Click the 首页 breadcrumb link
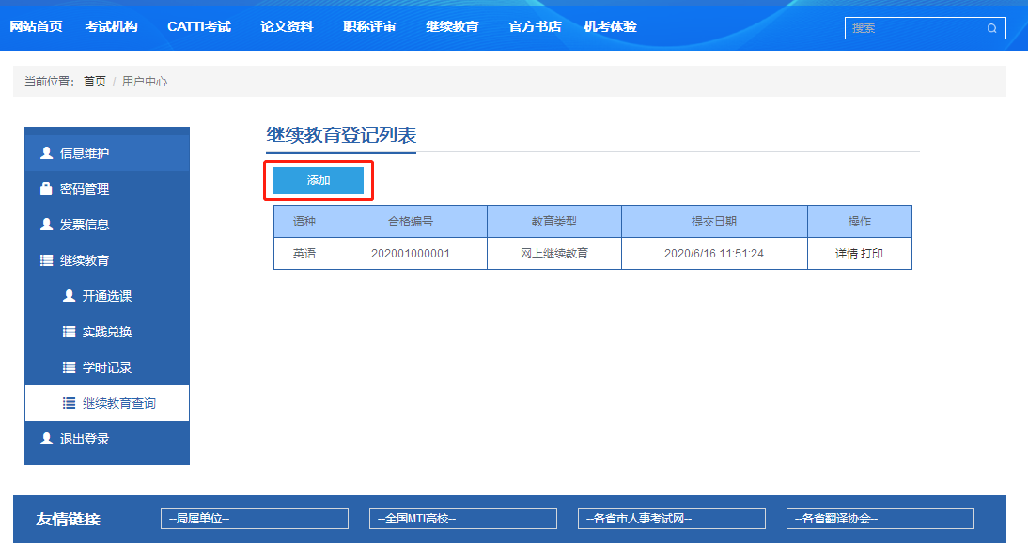1028x545 pixels. click(95, 82)
